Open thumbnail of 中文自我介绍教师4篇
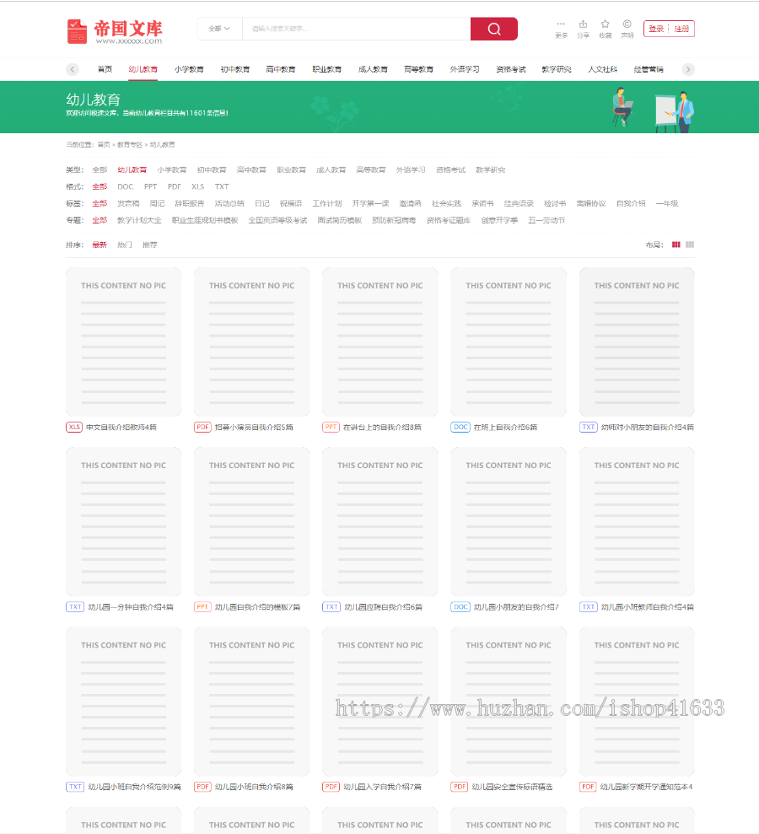 tap(123, 342)
